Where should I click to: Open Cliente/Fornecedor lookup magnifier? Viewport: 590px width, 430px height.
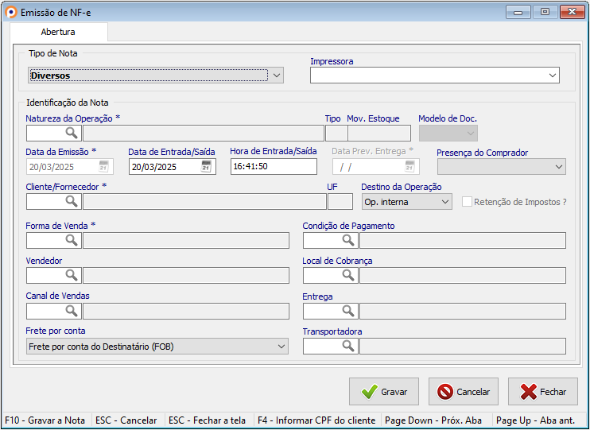(72, 202)
